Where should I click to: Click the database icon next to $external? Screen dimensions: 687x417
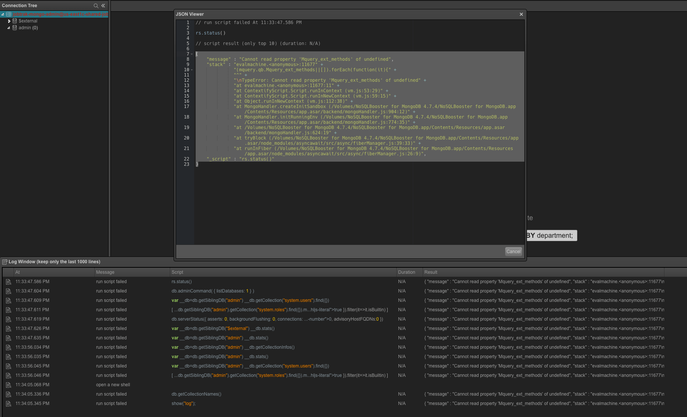[15, 21]
